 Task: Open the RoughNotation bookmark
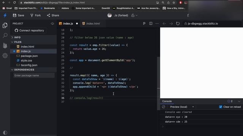point(124,8)
